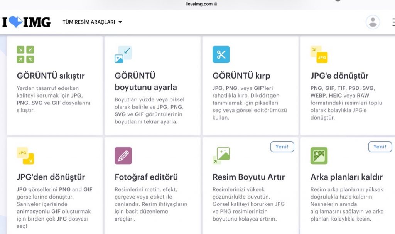The image size is (395, 234).
Task: Select the scissors crop icon
Action: tap(221, 54)
